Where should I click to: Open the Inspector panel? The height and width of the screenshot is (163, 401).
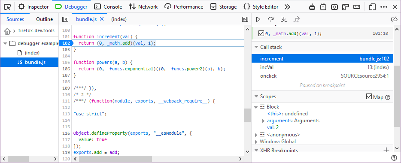34,7
